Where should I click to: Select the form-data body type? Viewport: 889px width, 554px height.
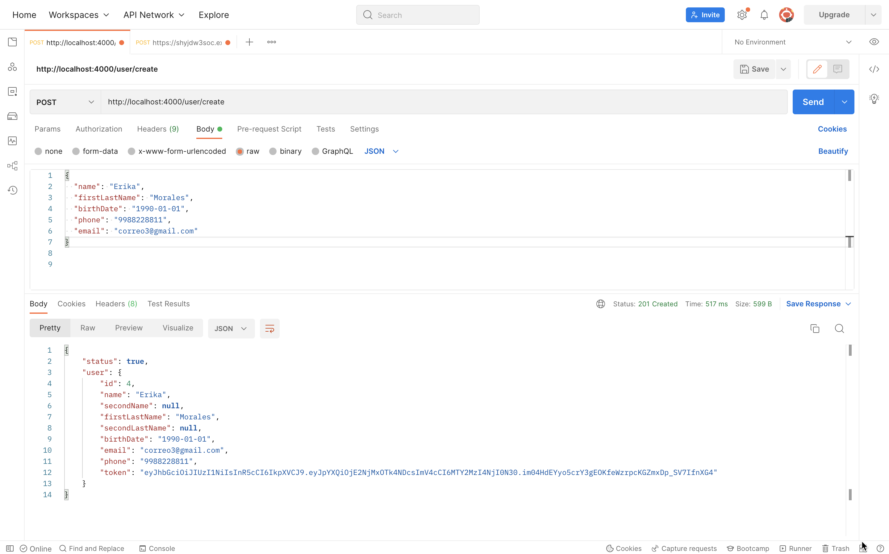tap(95, 151)
